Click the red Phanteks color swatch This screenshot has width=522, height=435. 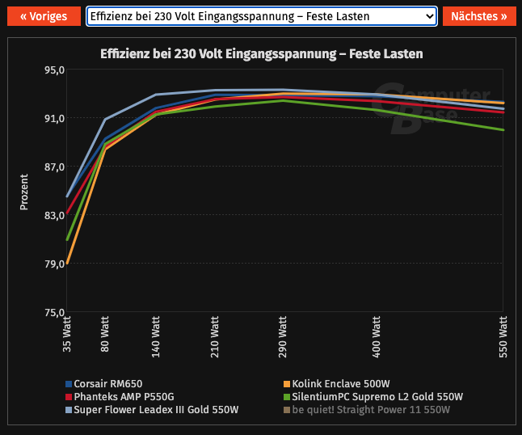(69, 397)
